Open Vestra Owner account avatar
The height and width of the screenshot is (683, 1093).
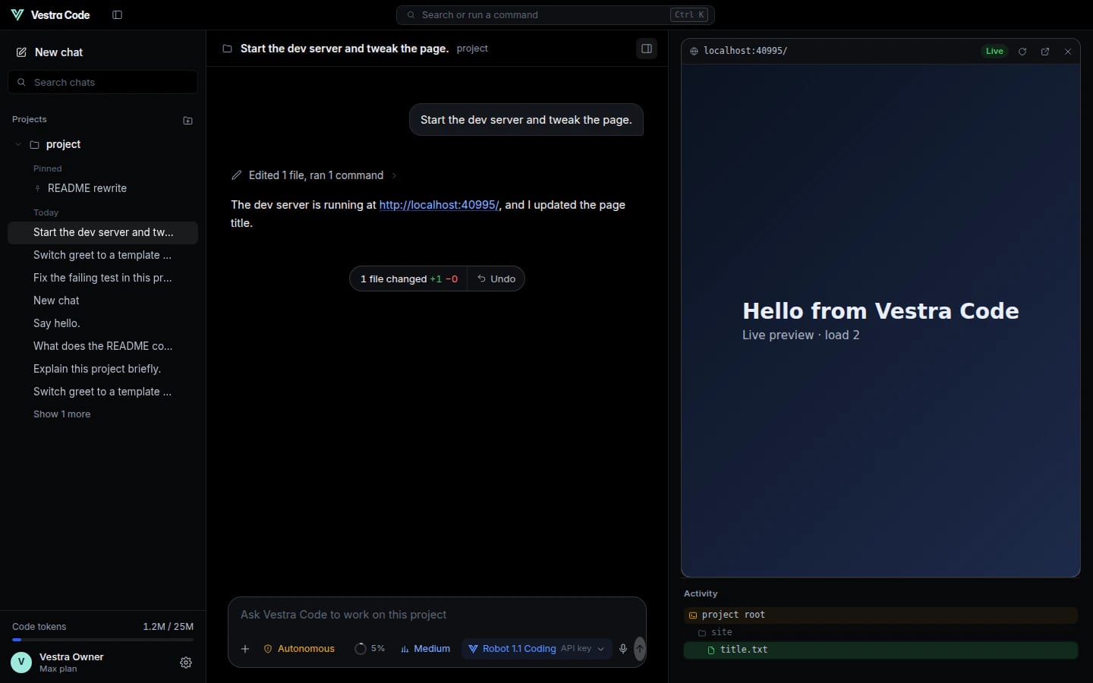(21, 663)
